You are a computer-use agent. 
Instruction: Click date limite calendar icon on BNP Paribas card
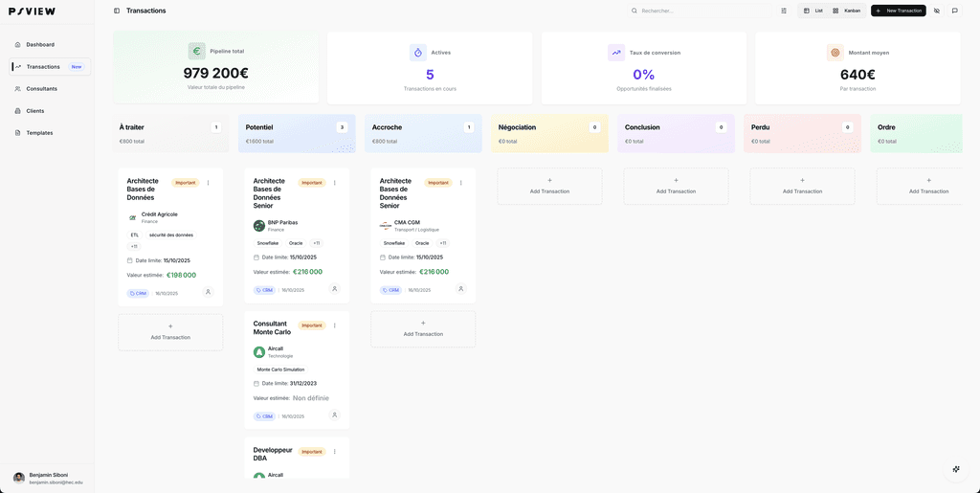(256, 258)
